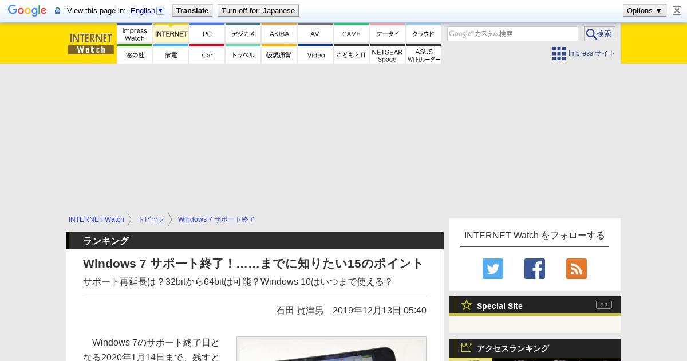
Task: Click the article headline about Windows 7
Action: (x=253, y=264)
